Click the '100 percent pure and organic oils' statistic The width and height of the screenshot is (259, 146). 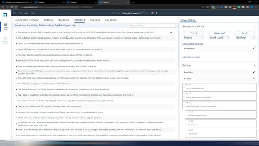[x=57, y=66]
